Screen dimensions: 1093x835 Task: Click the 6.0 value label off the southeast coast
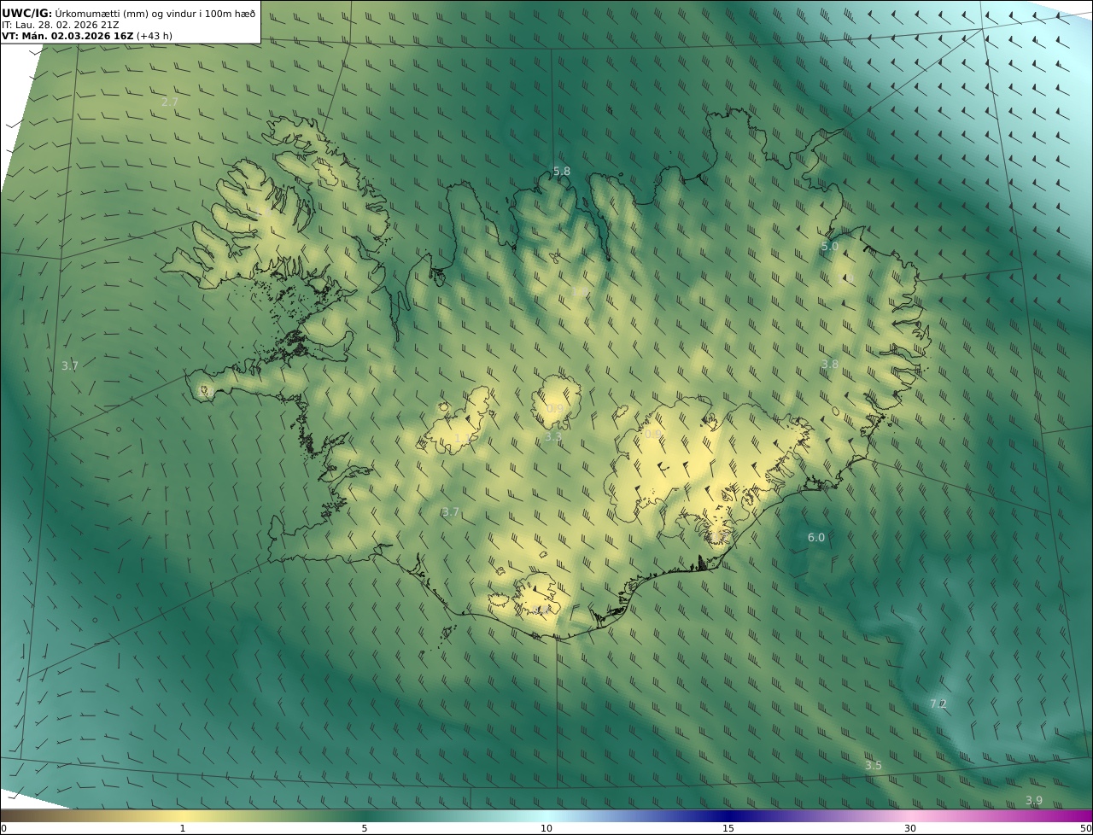pos(816,538)
